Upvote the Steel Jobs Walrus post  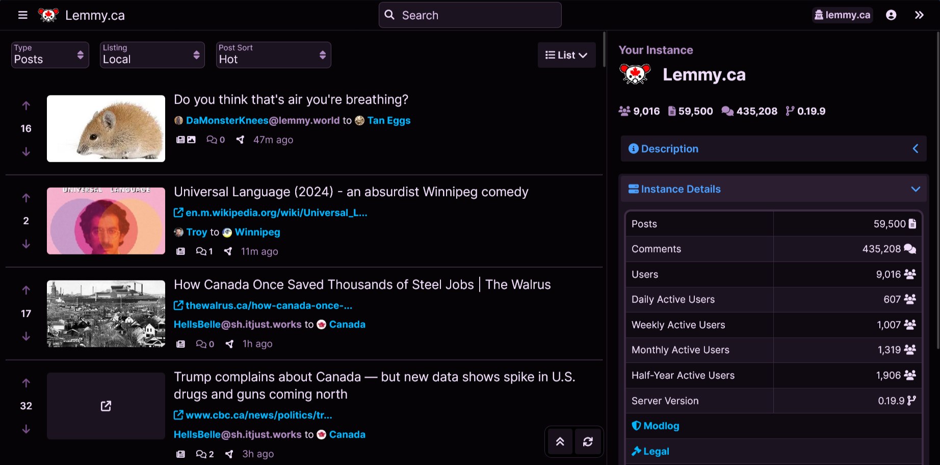tap(26, 290)
